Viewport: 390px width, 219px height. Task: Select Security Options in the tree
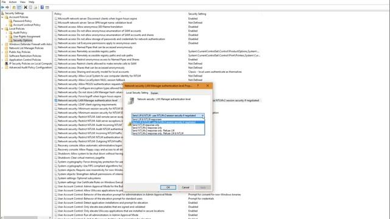click(x=23, y=41)
